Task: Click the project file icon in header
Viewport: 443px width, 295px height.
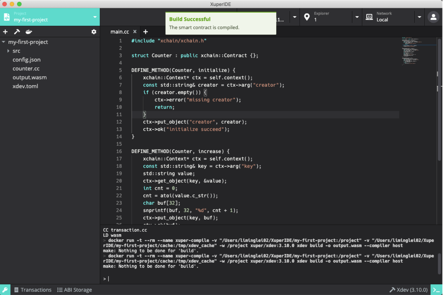Action: click(x=6, y=17)
